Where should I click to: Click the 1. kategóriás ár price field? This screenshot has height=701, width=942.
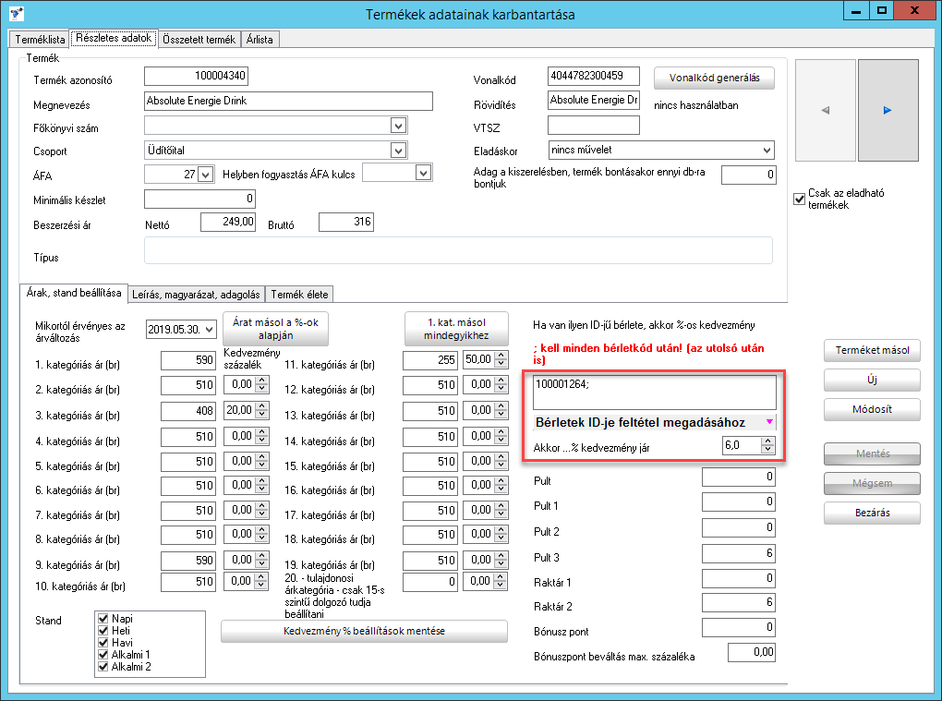click(188, 360)
